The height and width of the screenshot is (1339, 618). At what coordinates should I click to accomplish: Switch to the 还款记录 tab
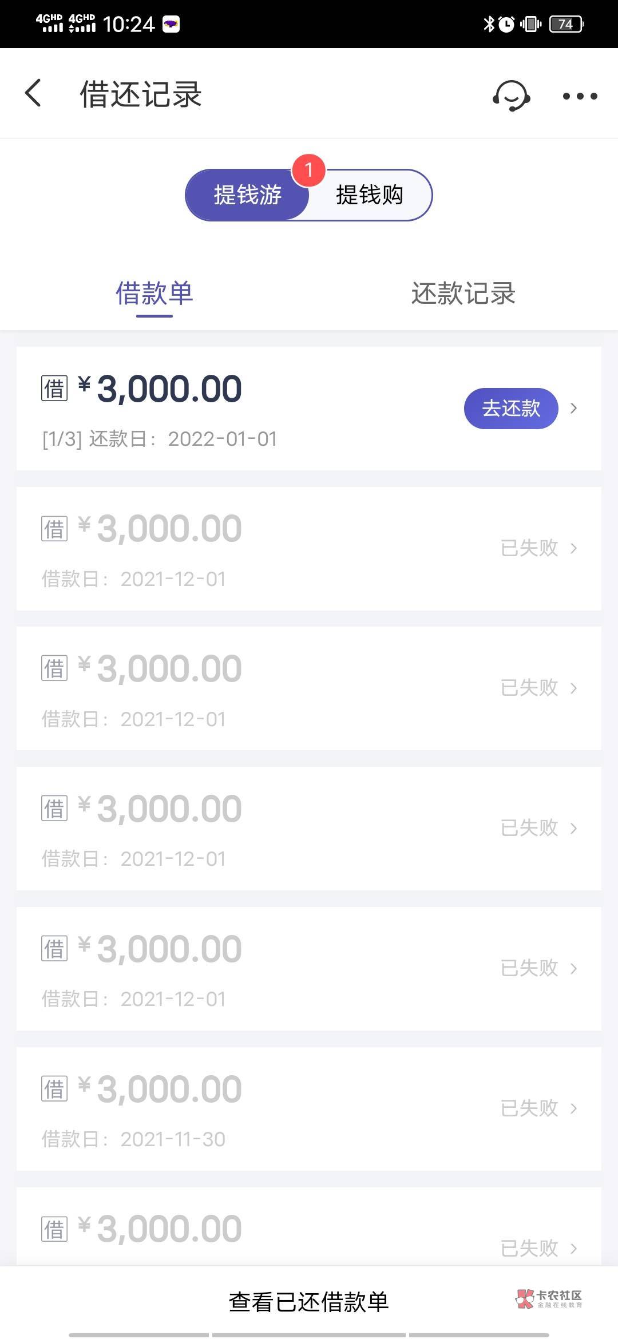463,294
